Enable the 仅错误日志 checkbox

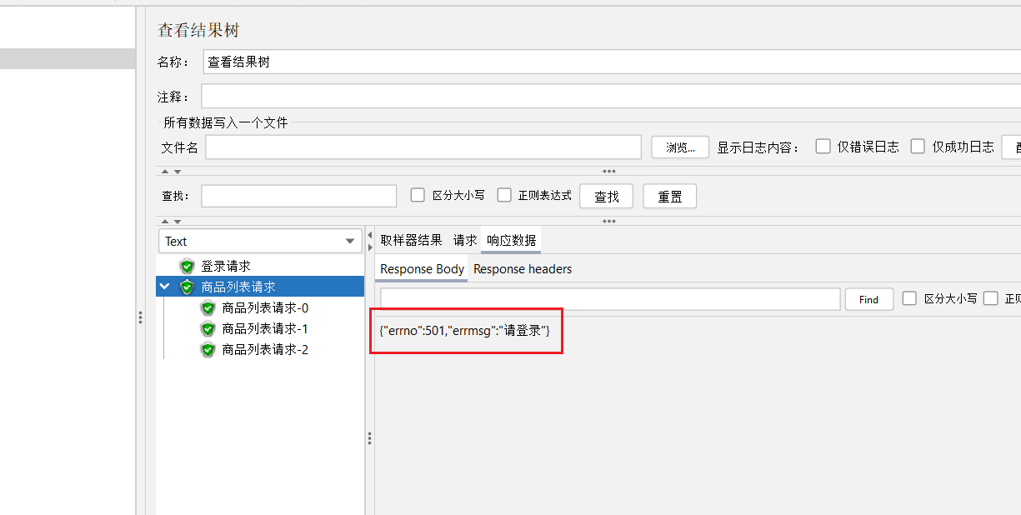[x=823, y=147]
